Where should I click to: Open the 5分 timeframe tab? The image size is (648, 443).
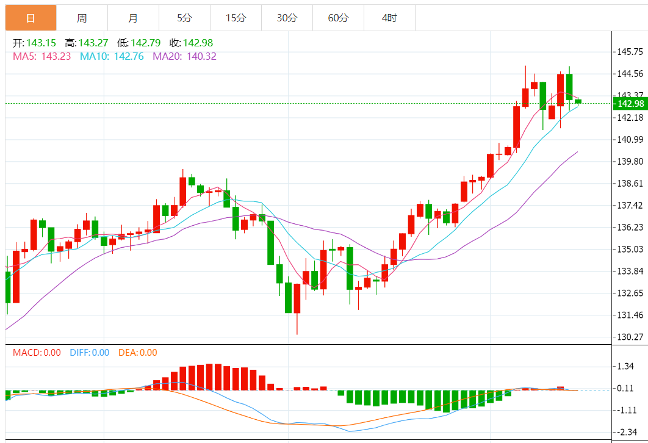tap(184, 18)
